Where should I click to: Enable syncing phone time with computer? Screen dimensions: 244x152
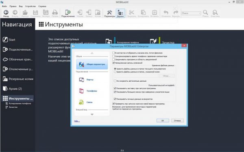pos(113,56)
